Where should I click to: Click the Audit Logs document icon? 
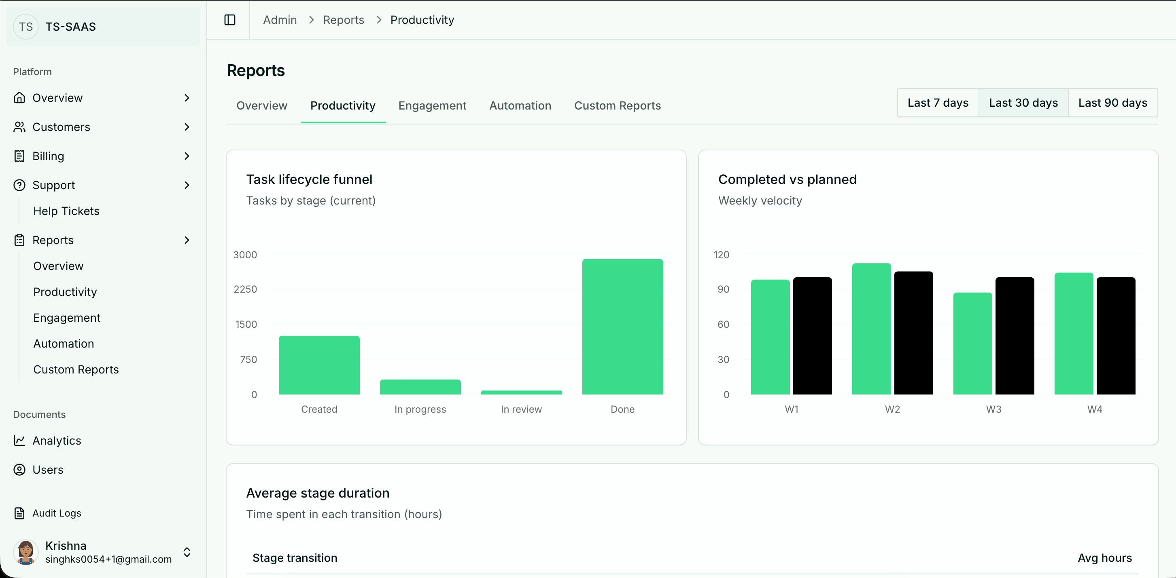tap(19, 513)
